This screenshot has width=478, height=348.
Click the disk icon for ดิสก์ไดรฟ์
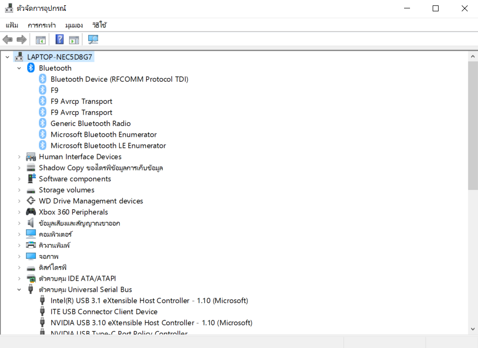pos(31,268)
